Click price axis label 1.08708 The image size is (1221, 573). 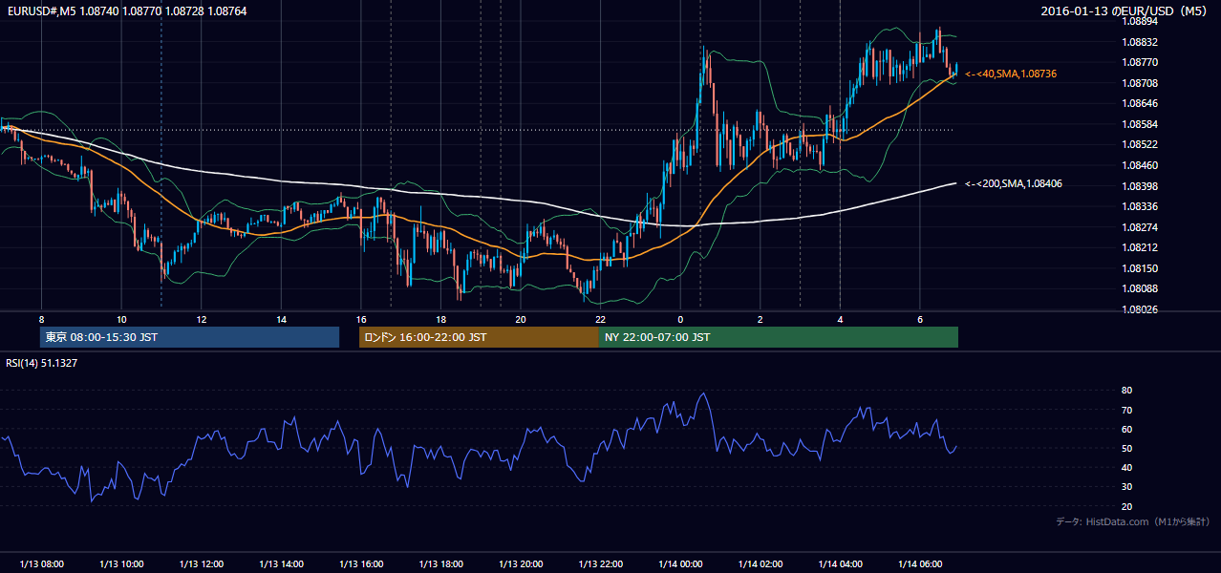1139,83
